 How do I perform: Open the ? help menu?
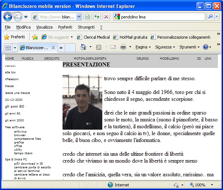pos(101,27)
